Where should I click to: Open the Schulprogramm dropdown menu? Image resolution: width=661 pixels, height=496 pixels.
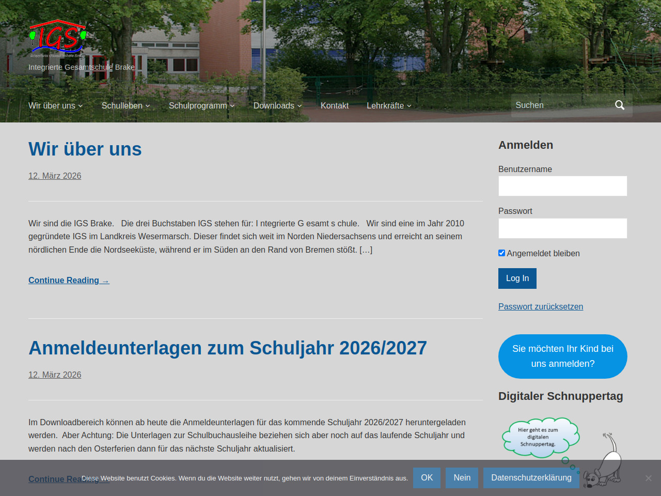coord(201,106)
